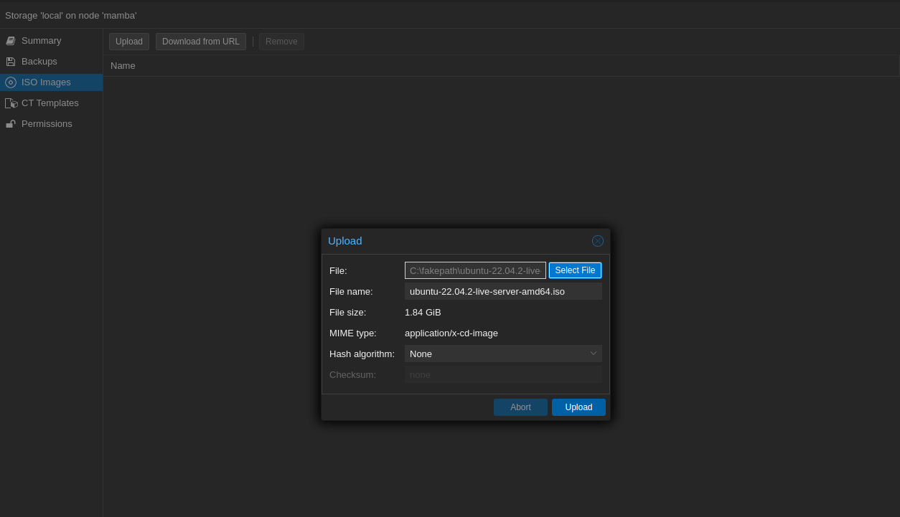Click the Upload dialog title
Screen dimensions: 900x517
click(x=345, y=241)
